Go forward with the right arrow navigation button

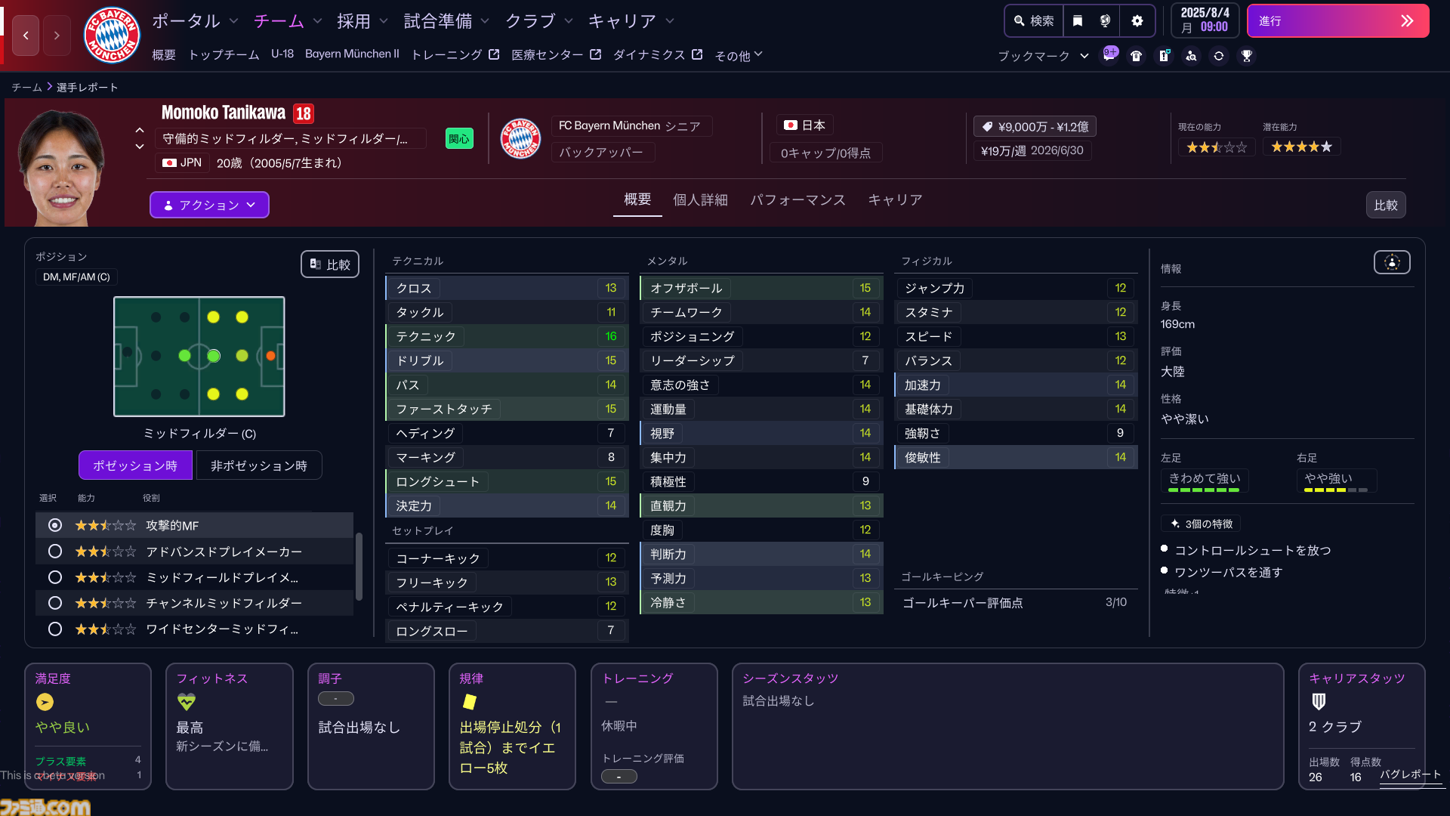[57, 35]
